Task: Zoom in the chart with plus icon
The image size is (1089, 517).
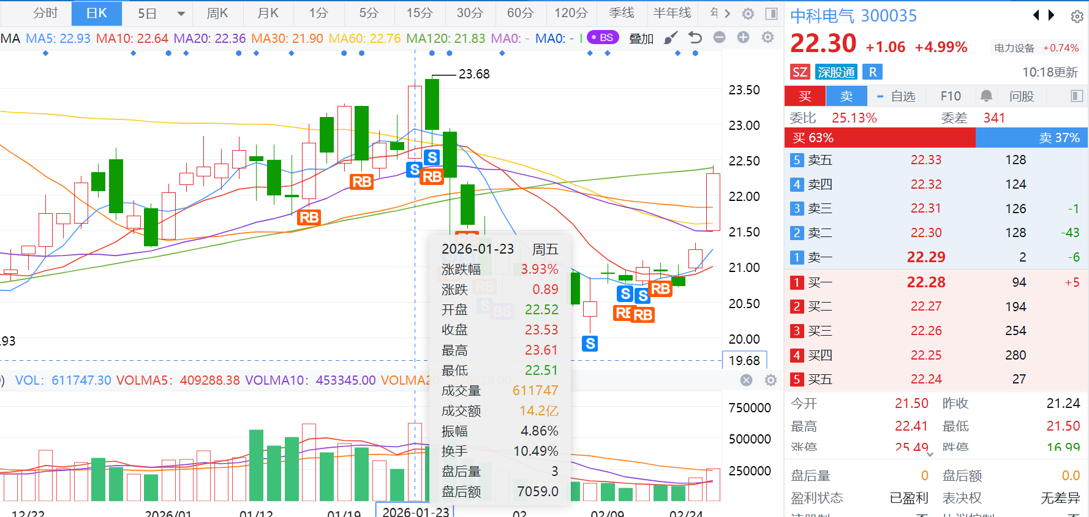Action: (x=743, y=37)
